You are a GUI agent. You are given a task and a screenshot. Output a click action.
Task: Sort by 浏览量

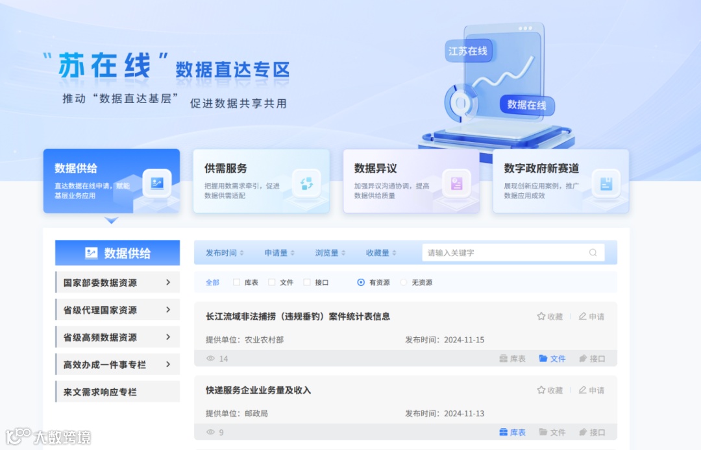pos(330,253)
